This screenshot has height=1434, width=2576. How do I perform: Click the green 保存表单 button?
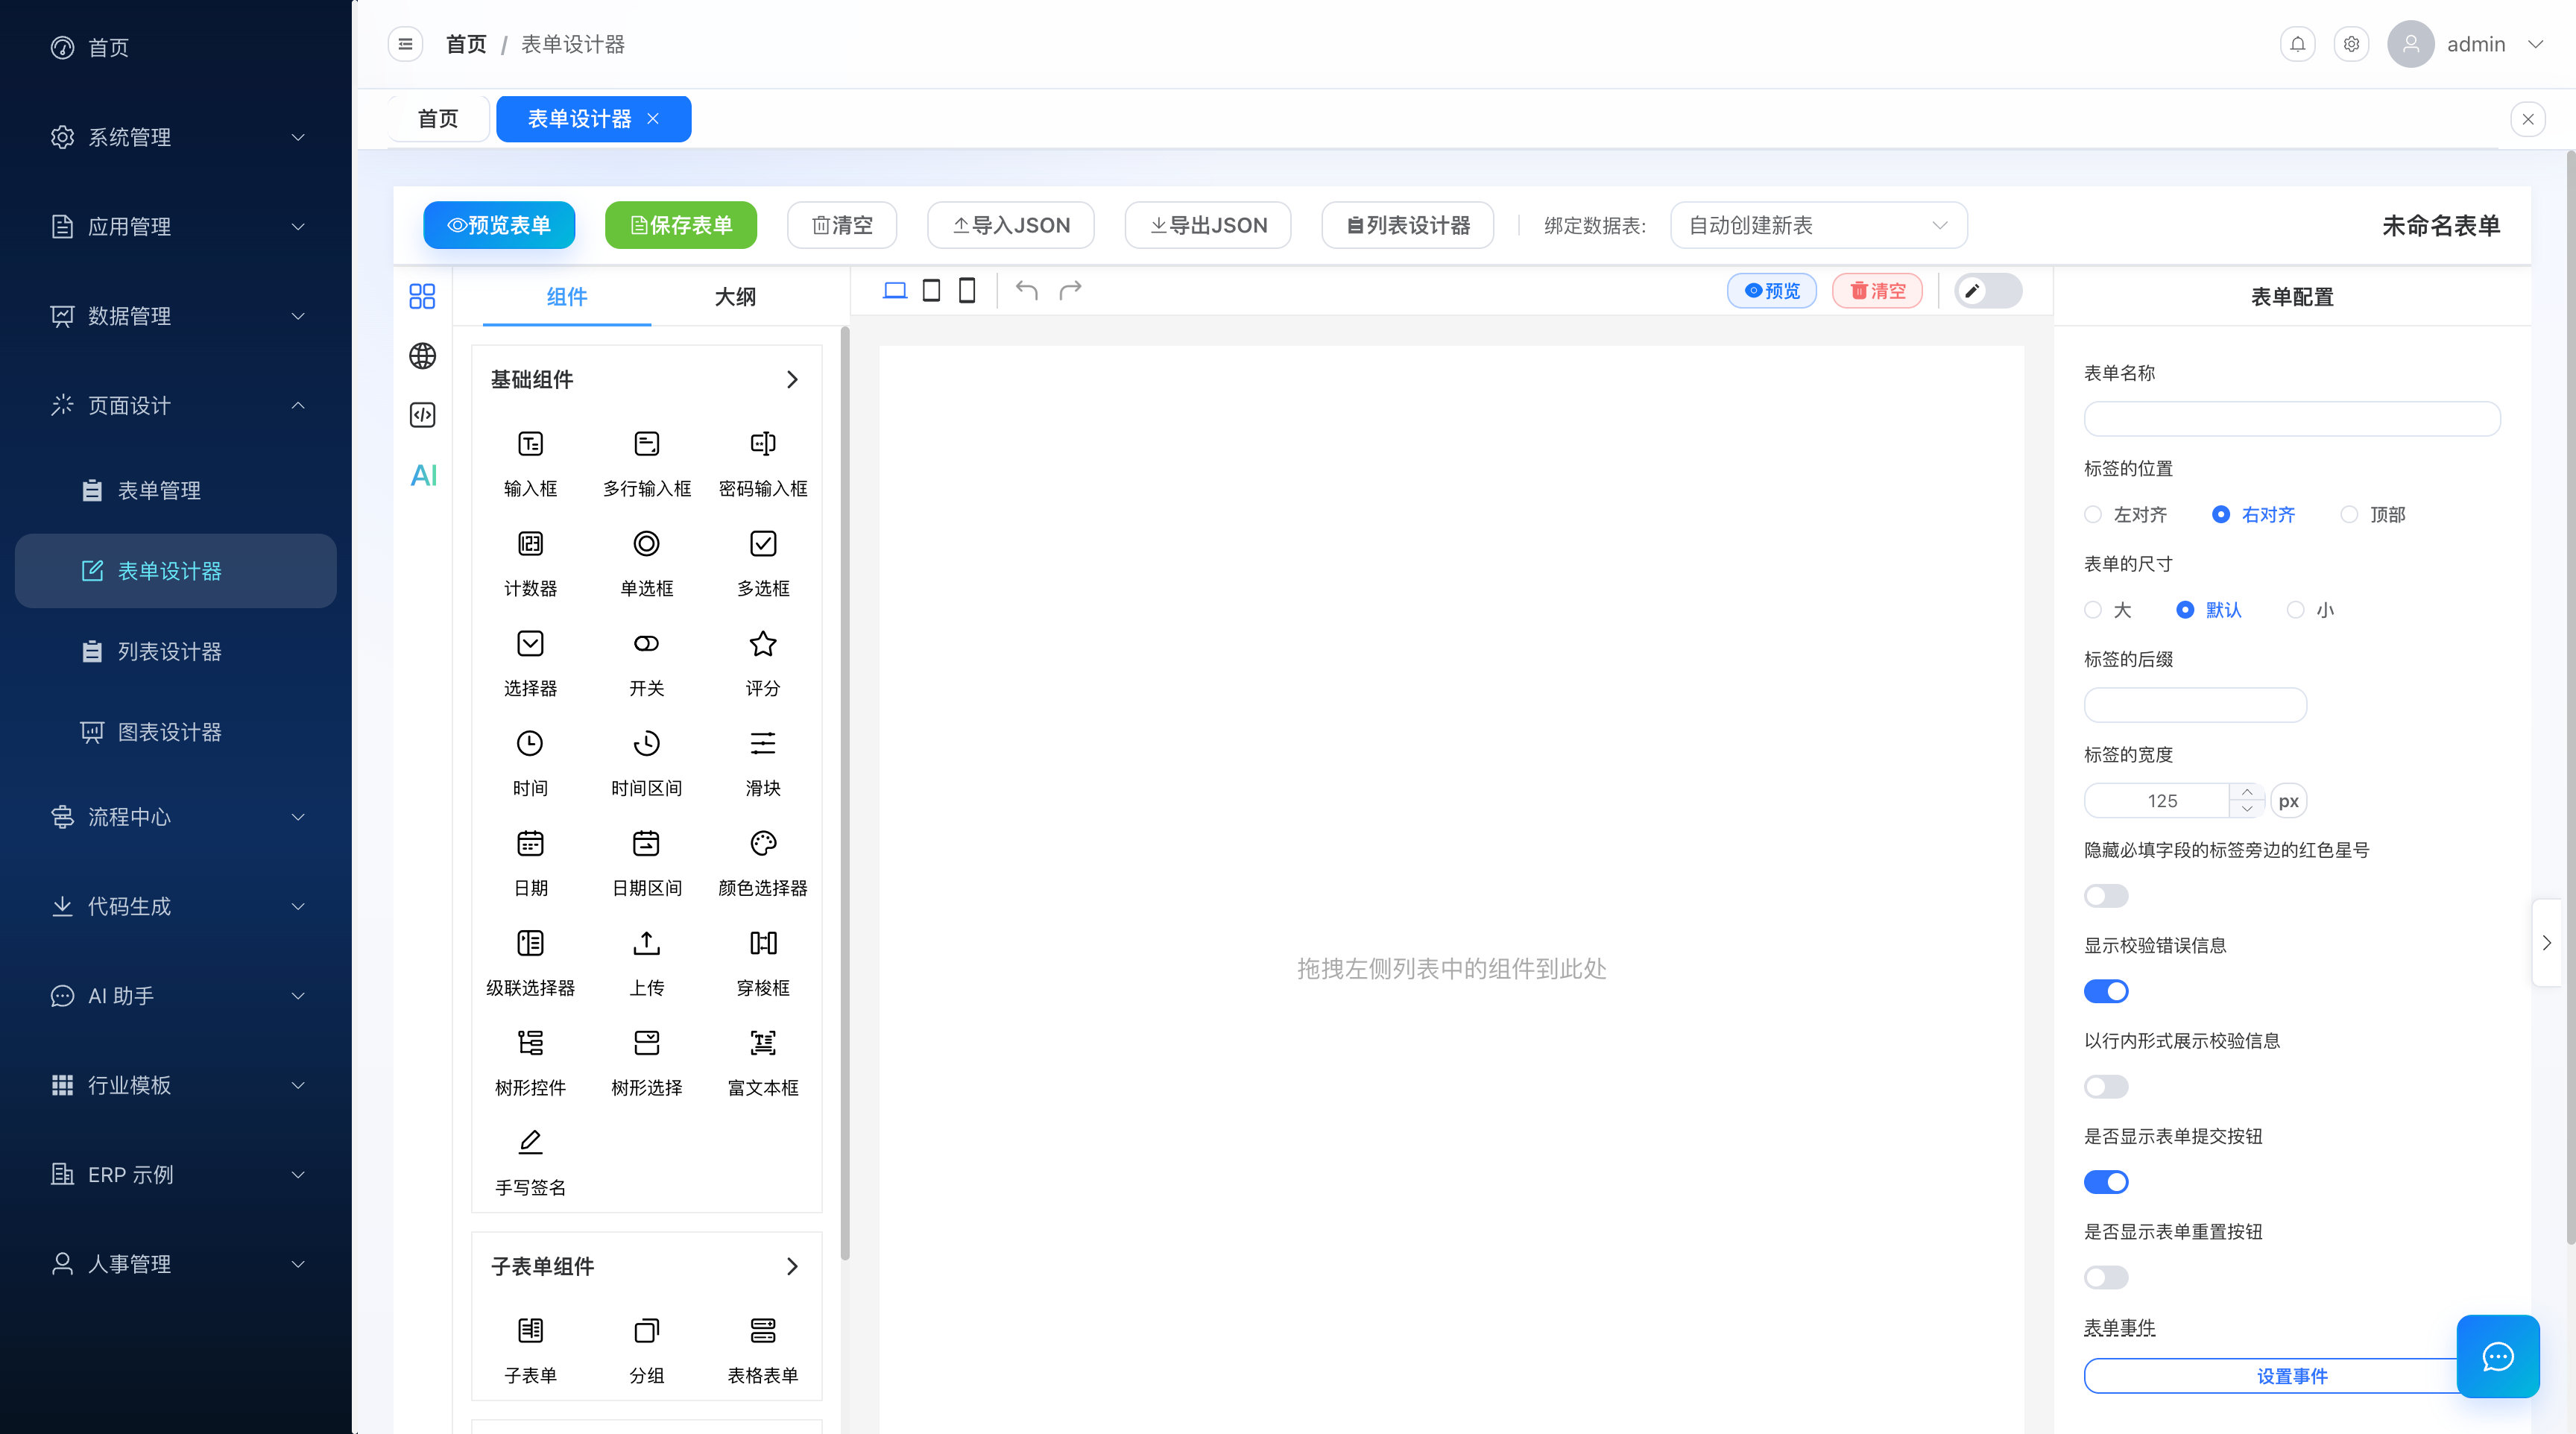click(x=681, y=226)
